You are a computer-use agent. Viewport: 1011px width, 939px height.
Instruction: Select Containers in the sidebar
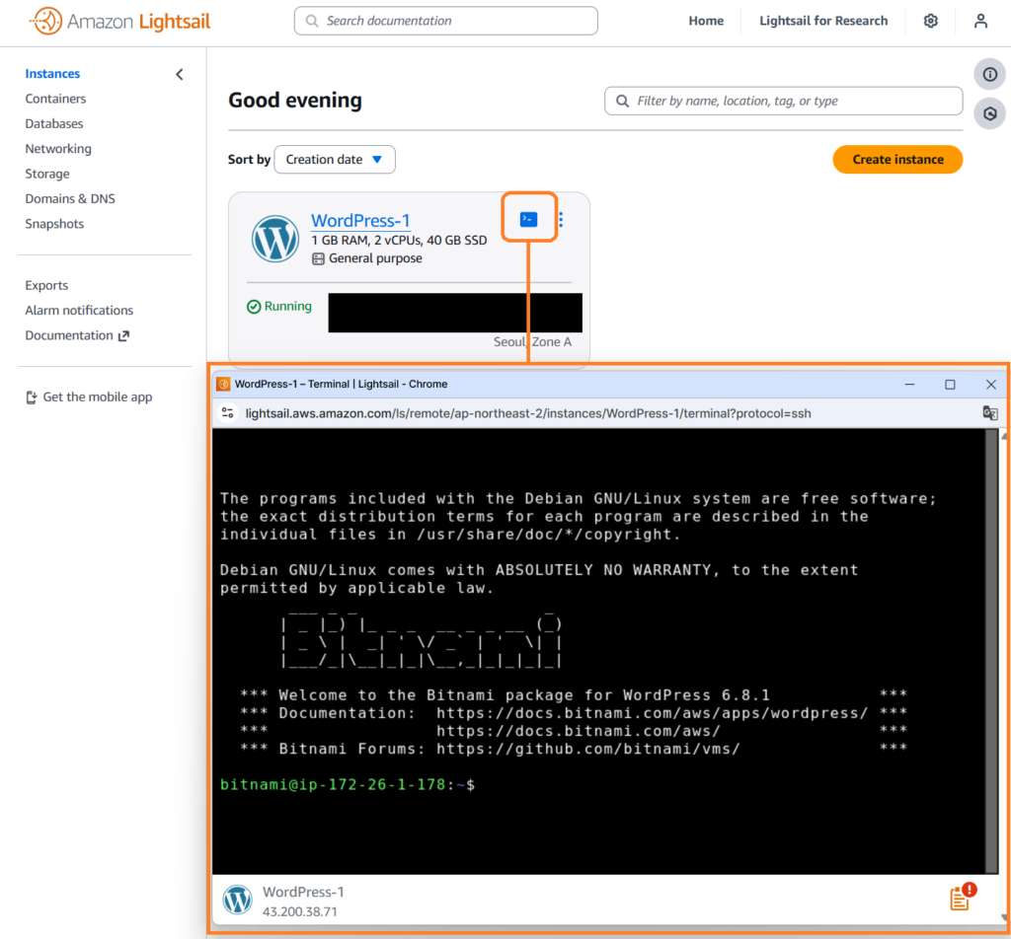pyautogui.click(x=55, y=99)
